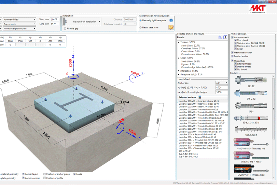Click the hef inch input field 4.724
Screen dimensions: 277x185
[222, 88]
